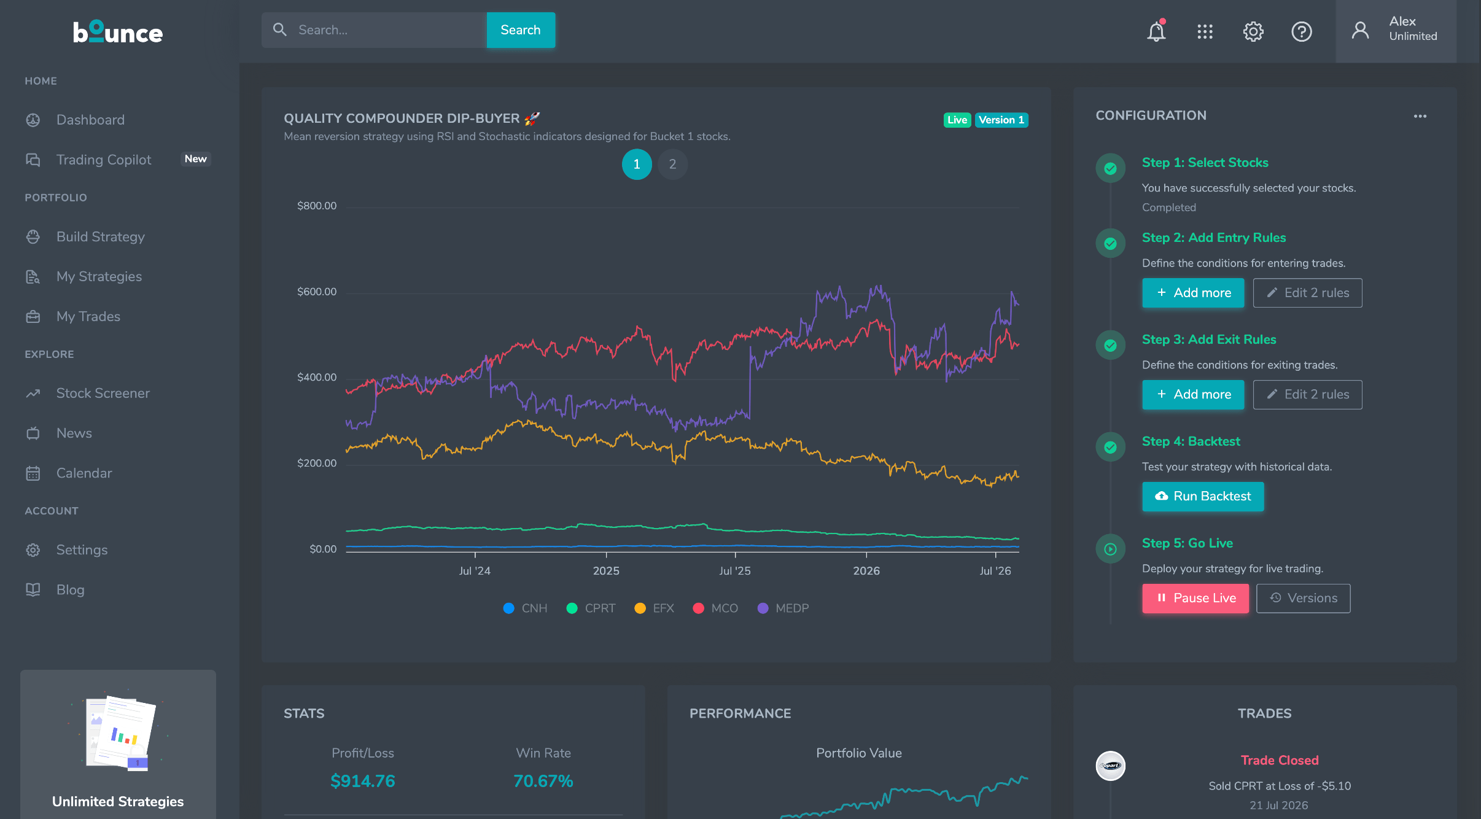Click the My Strategies document icon
The height and width of the screenshot is (819, 1481).
[x=33, y=277]
